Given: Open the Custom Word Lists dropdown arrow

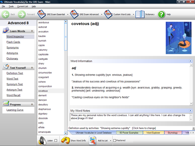Looking at the screenshot, I should pos(133,15).
